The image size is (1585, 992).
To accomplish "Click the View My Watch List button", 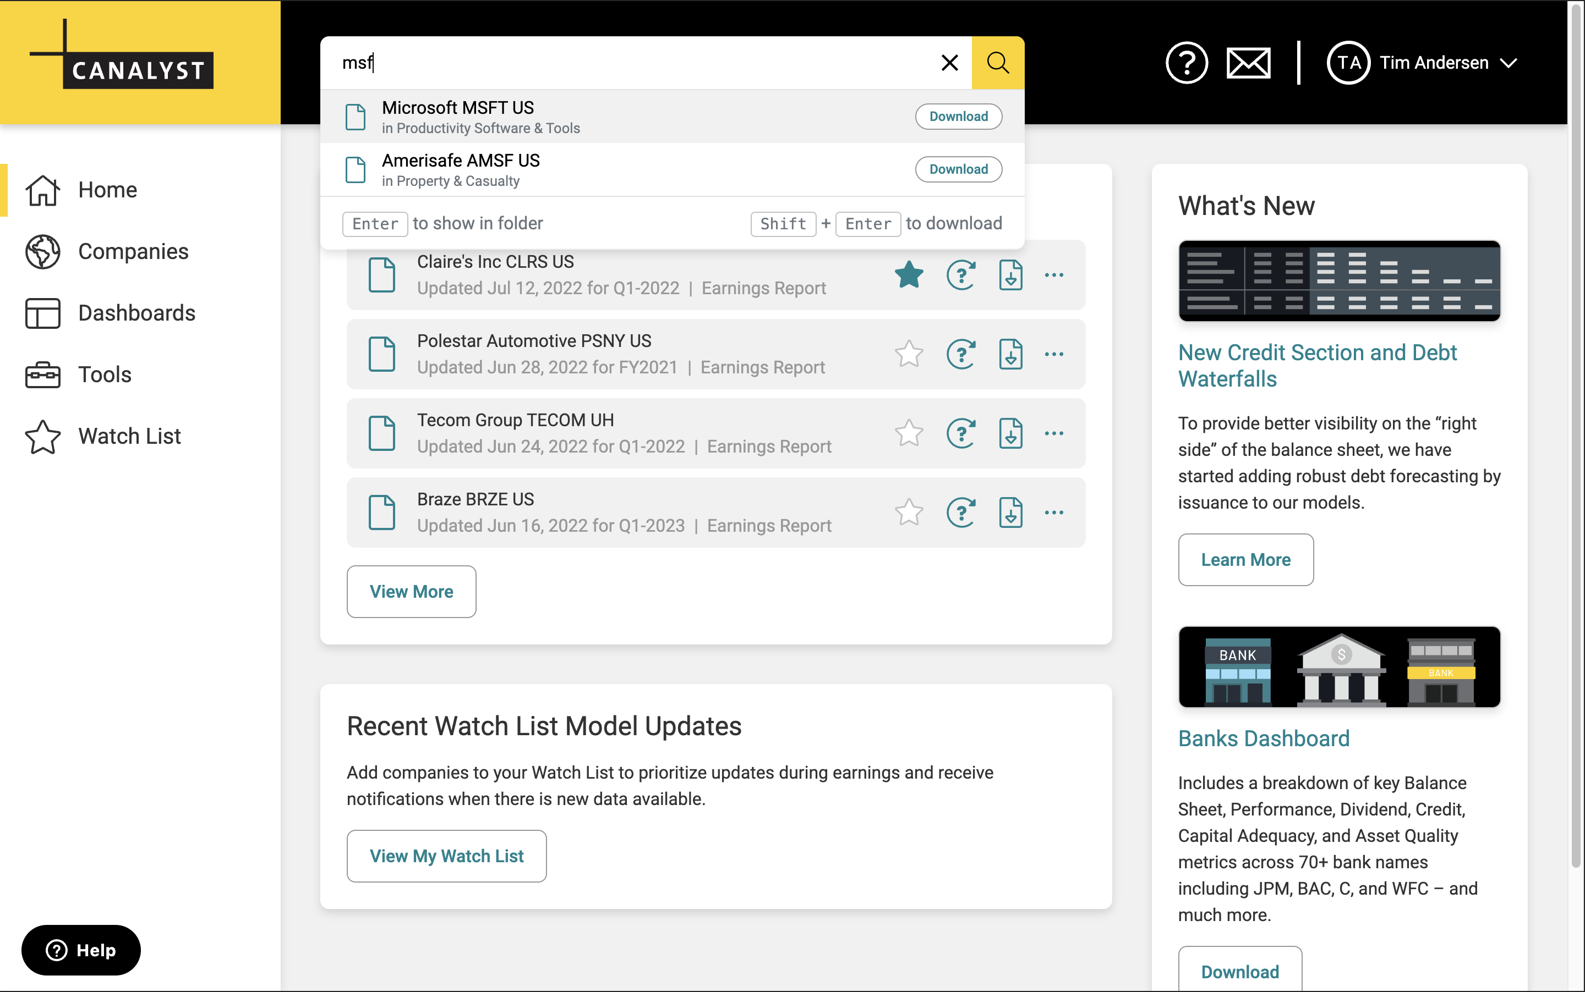I will tap(446, 856).
